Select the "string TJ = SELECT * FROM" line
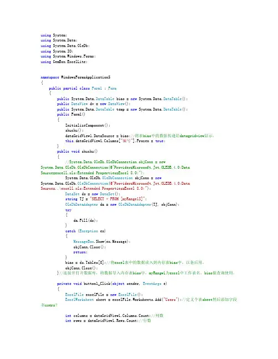 coord(106,199)
